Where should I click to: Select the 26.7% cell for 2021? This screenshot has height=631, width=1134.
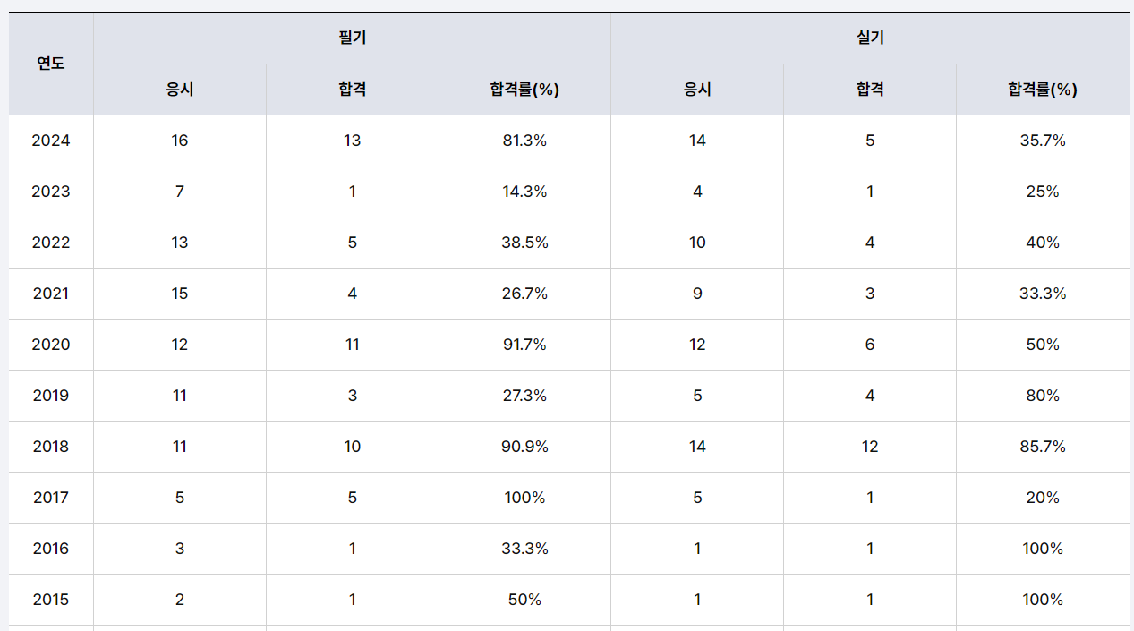[x=524, y=294]
